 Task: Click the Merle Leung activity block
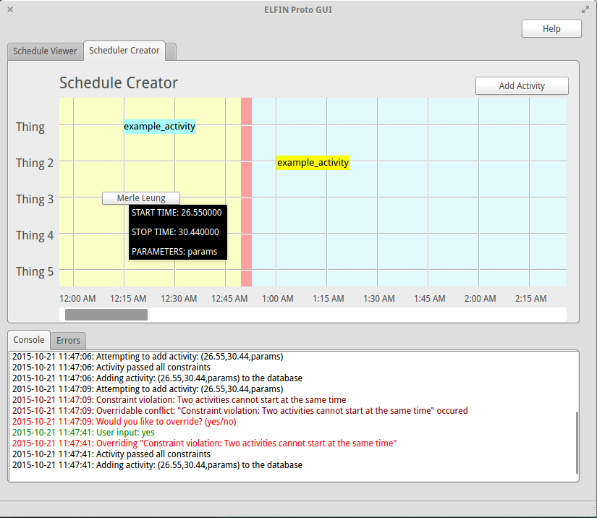[141, 198]
